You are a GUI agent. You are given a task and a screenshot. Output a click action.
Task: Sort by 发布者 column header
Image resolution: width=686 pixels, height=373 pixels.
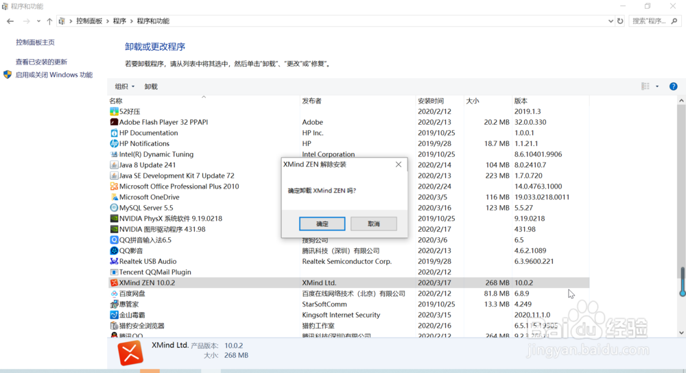(x=357, y=101)
